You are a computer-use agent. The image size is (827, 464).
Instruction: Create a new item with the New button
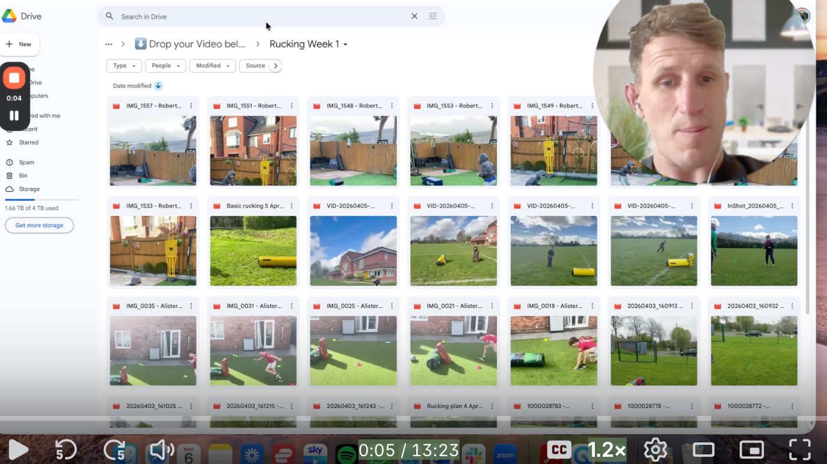click(x=19, y=44)
